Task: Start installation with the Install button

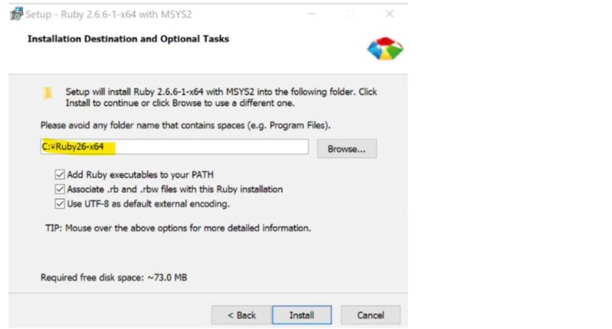Action: [x=301, y=315]
